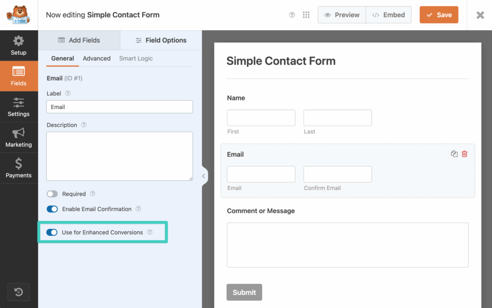The image size is (492, 308).
Task: Open the help question mark in header
Action: pos(292,15)
